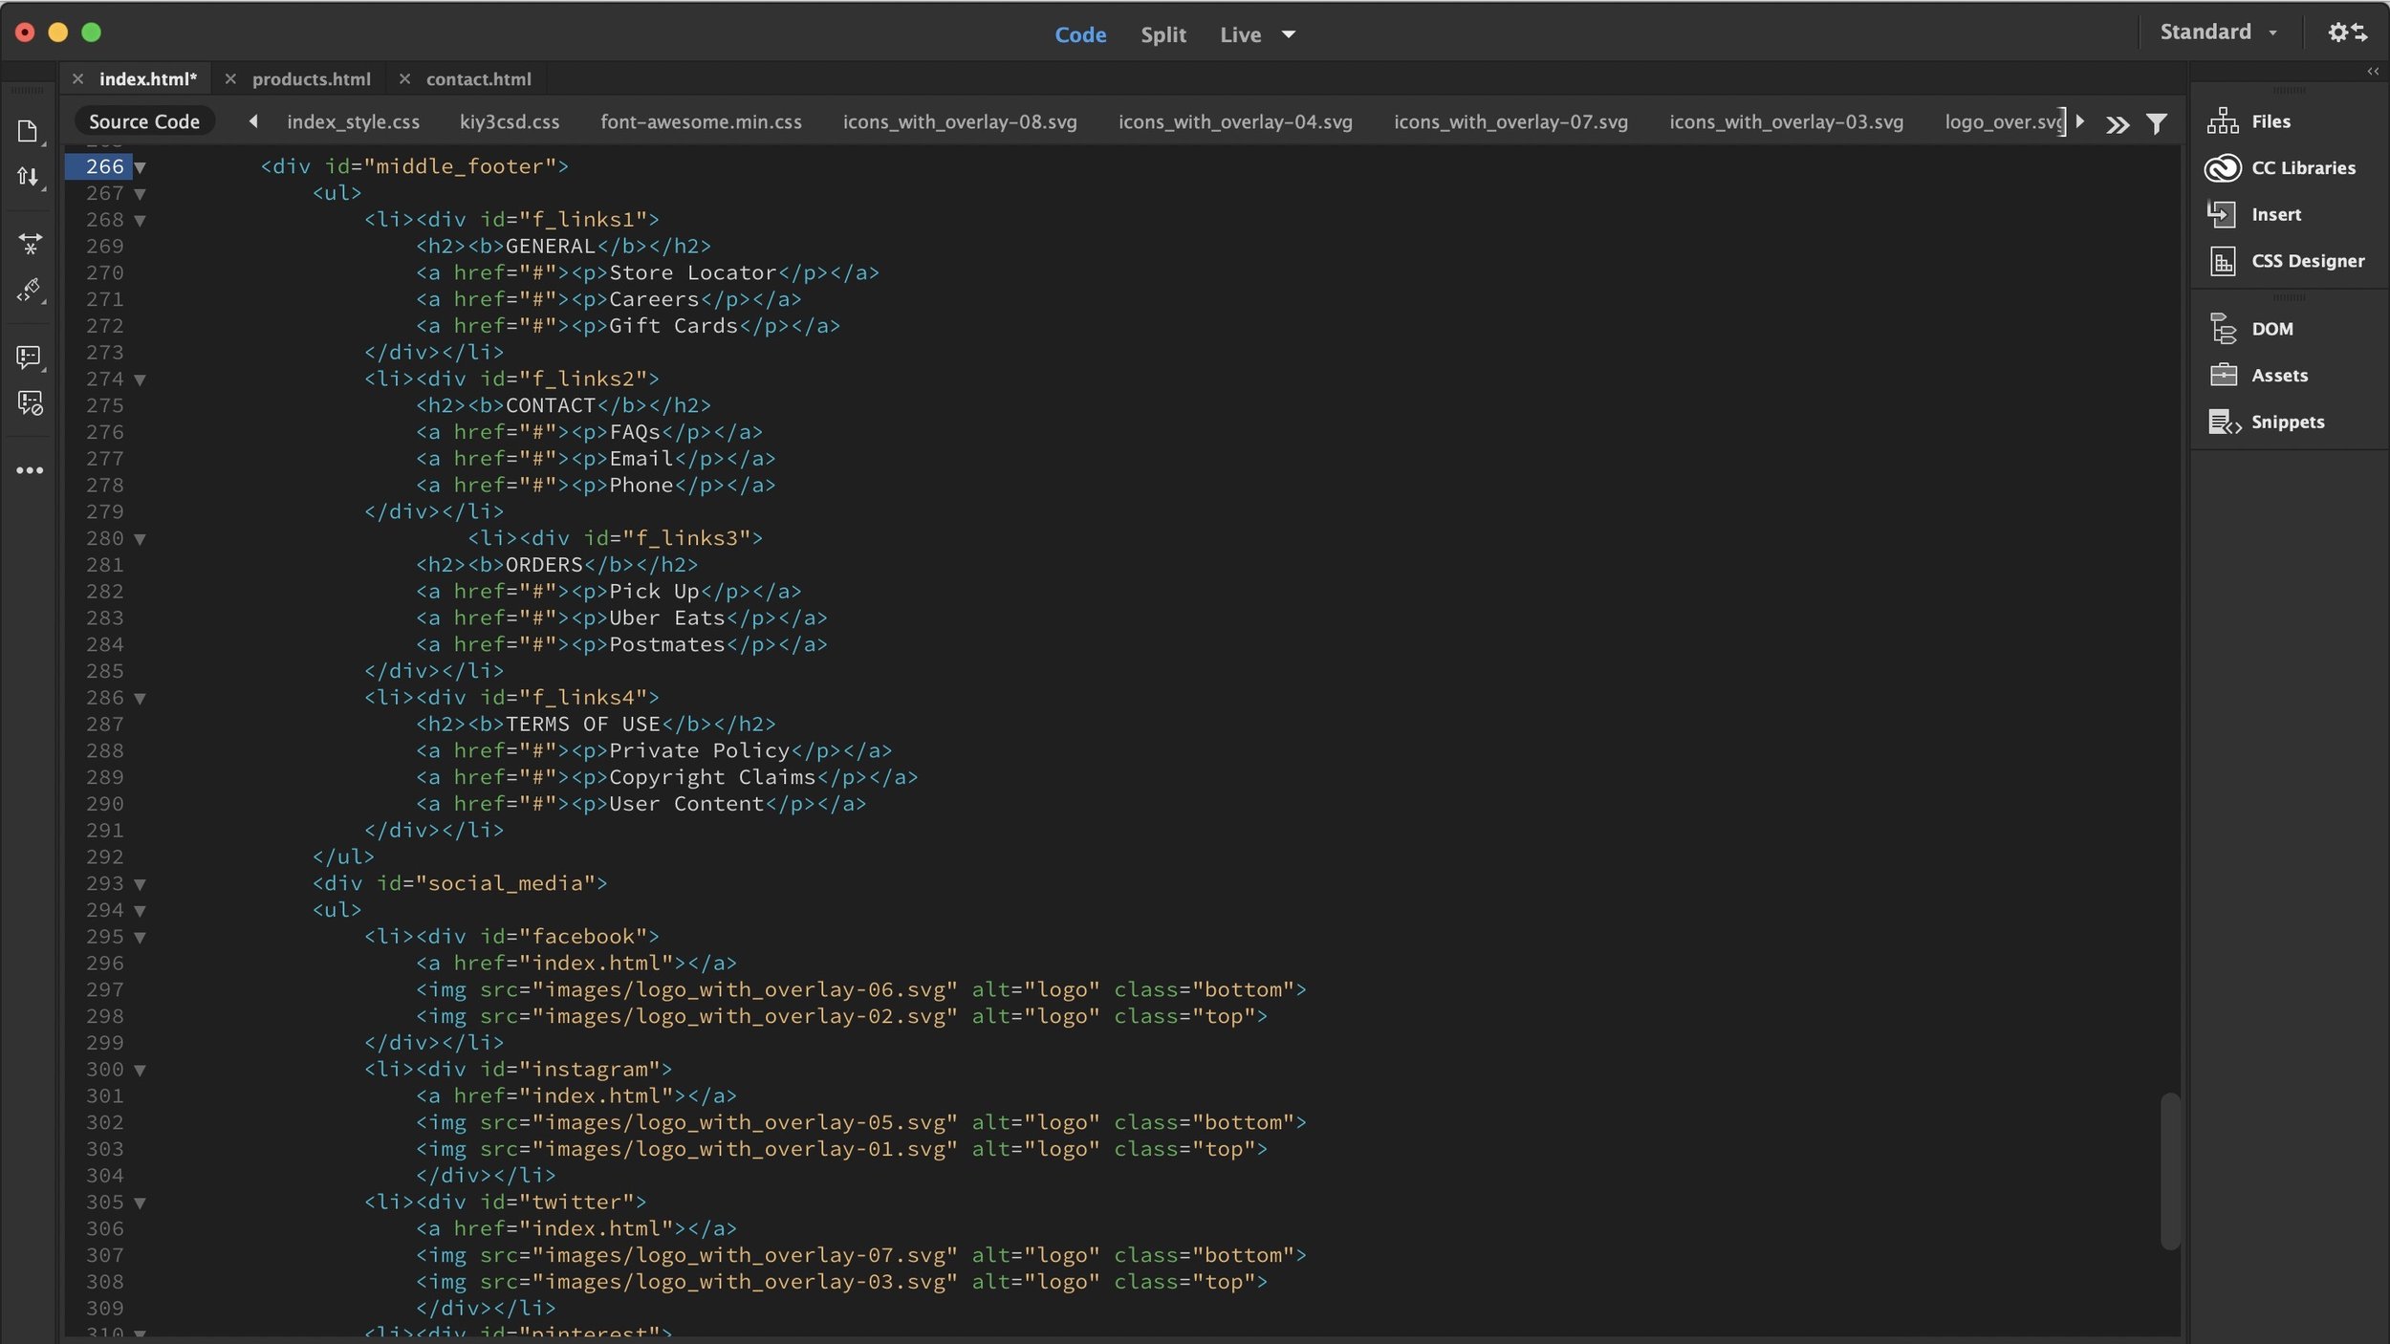Image resolution: width=2390 pixels, height=1344 pixels.
Task: Click the vertical scrollbar thumb in code view
Action: (x=2169, y=1171)
